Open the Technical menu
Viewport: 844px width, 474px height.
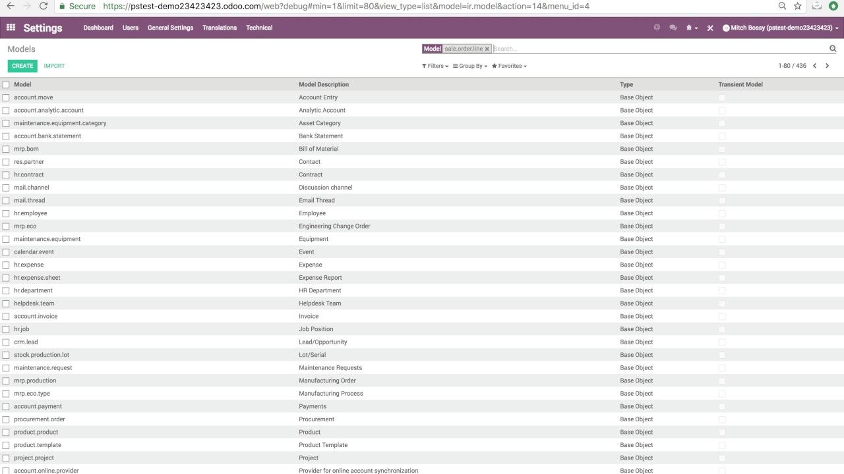tap(259, 28)
